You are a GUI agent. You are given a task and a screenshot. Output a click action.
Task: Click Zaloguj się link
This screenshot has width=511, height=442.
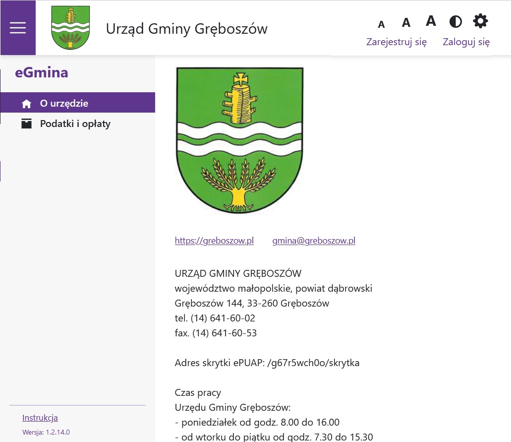[x=466, y=42]
